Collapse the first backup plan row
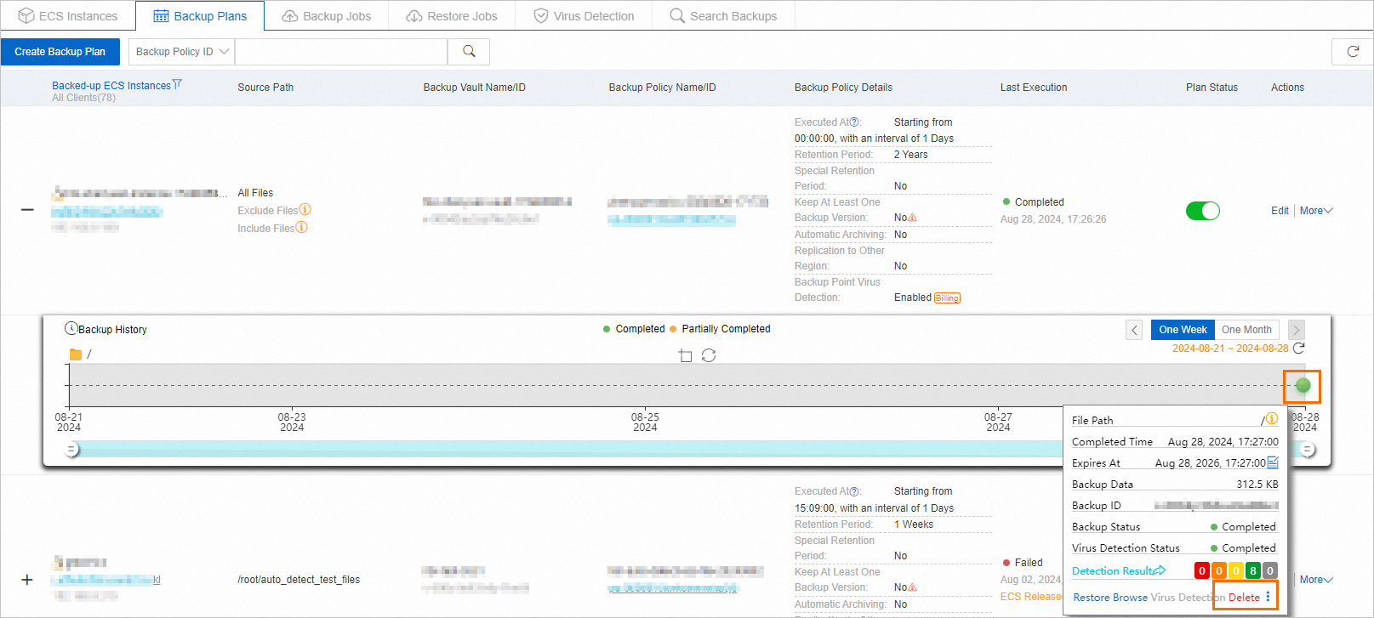 [x=27, y=210]
